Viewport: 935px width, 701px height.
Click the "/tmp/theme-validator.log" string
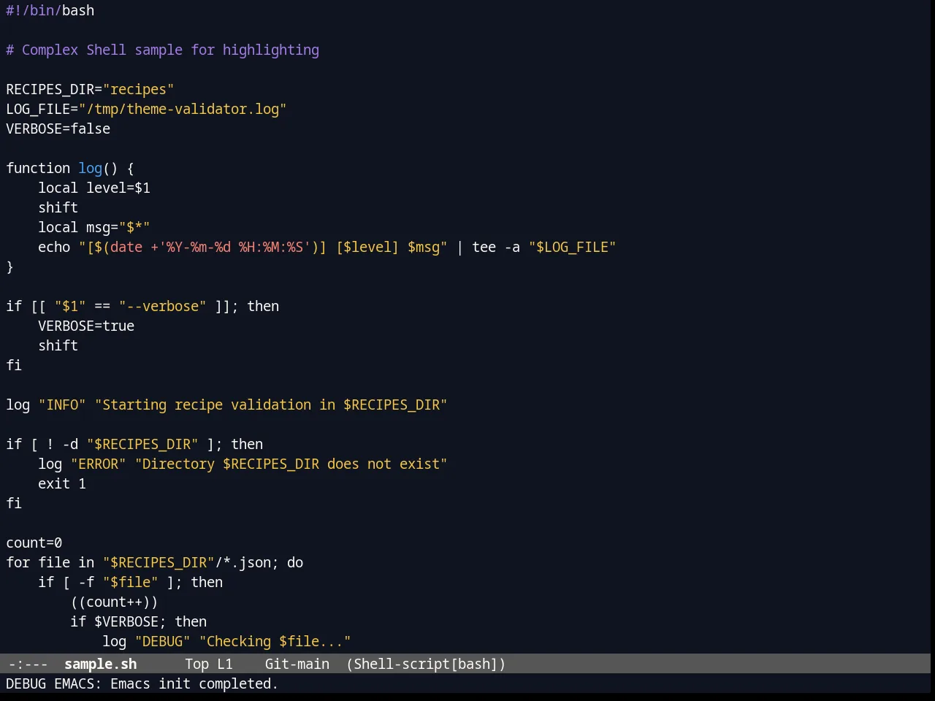[183, 109]
